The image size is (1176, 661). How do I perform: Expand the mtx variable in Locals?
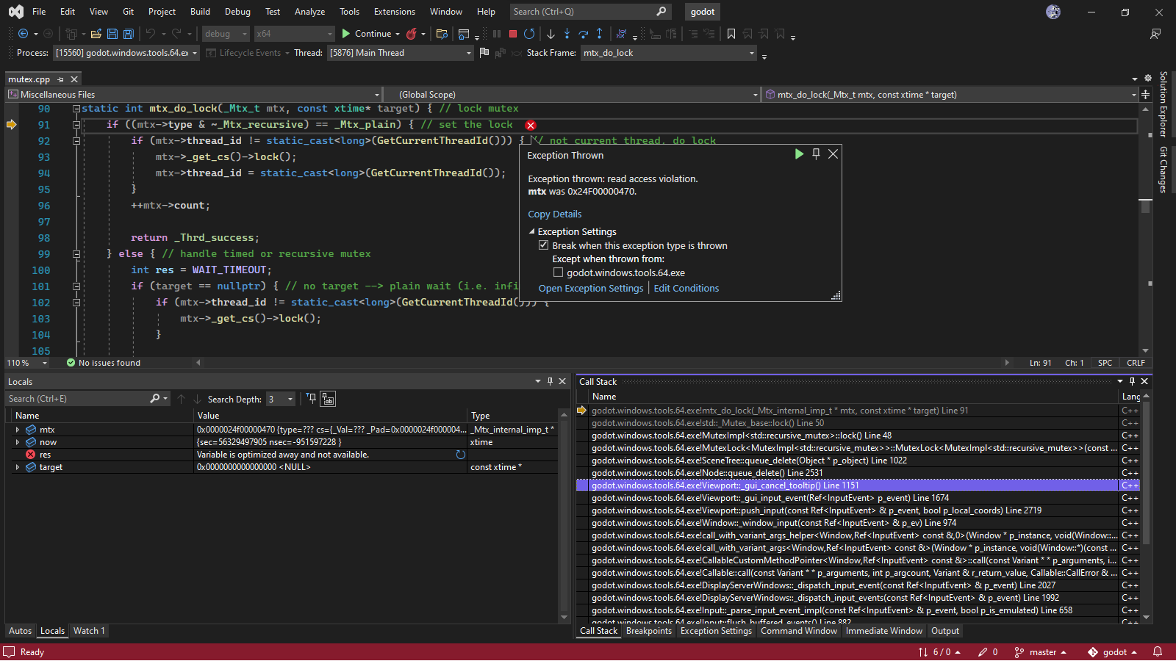17,430
